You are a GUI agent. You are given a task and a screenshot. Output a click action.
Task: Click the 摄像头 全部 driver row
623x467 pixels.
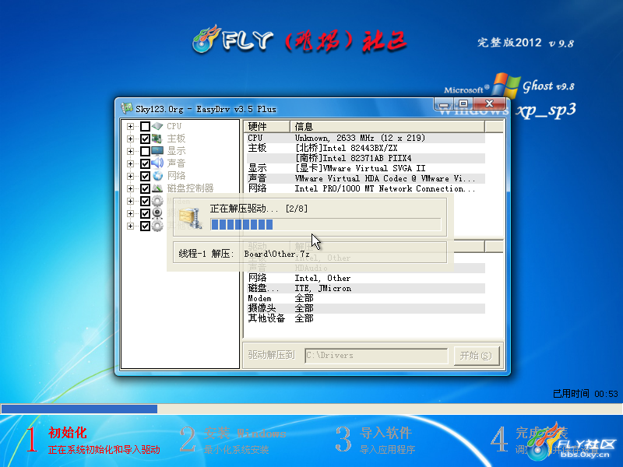point(364,308)
